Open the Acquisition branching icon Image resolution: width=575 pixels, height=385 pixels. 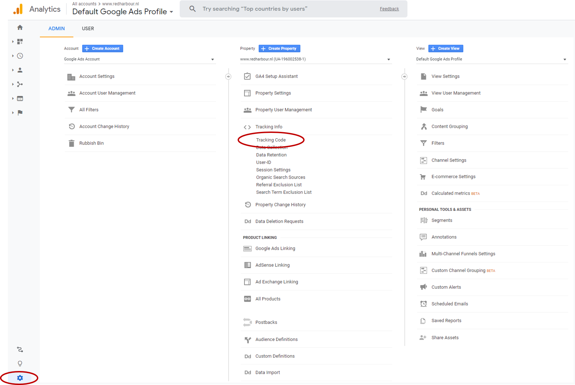point(20,84)
